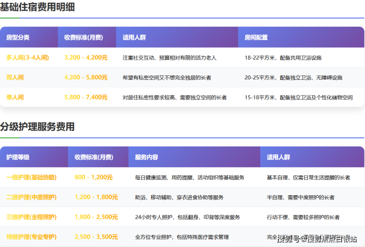The image size is (365, 247).
Task: Select the 一级护理(基础协助) care level
Action: click(x=31, y=177)
